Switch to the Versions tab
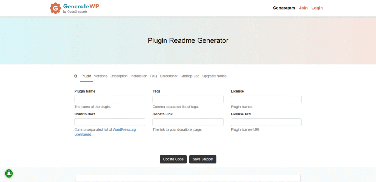Viewport: 376px width, 182px height. [101, 76]
